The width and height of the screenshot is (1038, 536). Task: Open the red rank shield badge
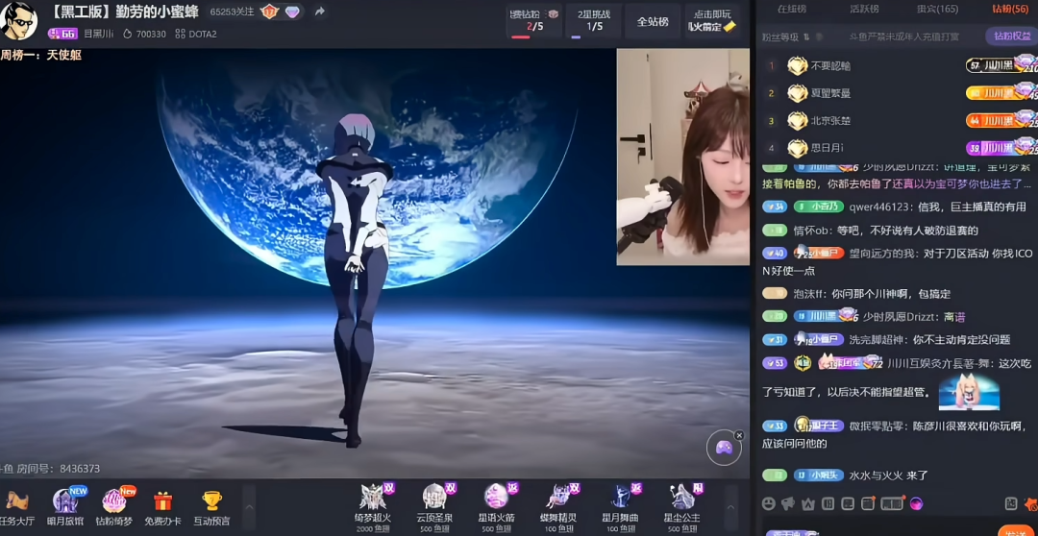pyautogui.click(x=269, y=12)
